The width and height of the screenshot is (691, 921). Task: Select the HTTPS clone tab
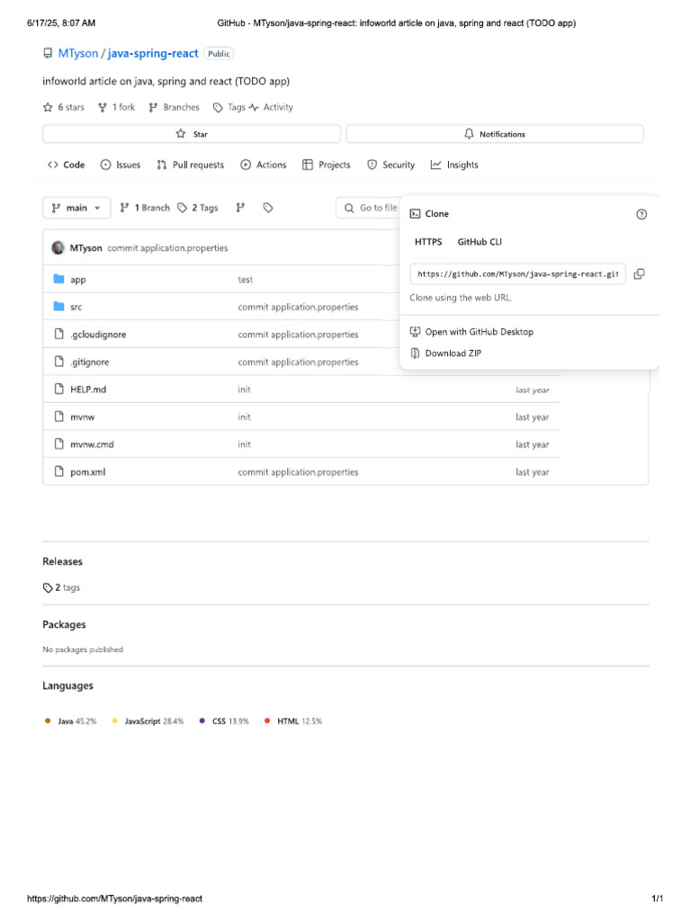click(x=428, y=242)
